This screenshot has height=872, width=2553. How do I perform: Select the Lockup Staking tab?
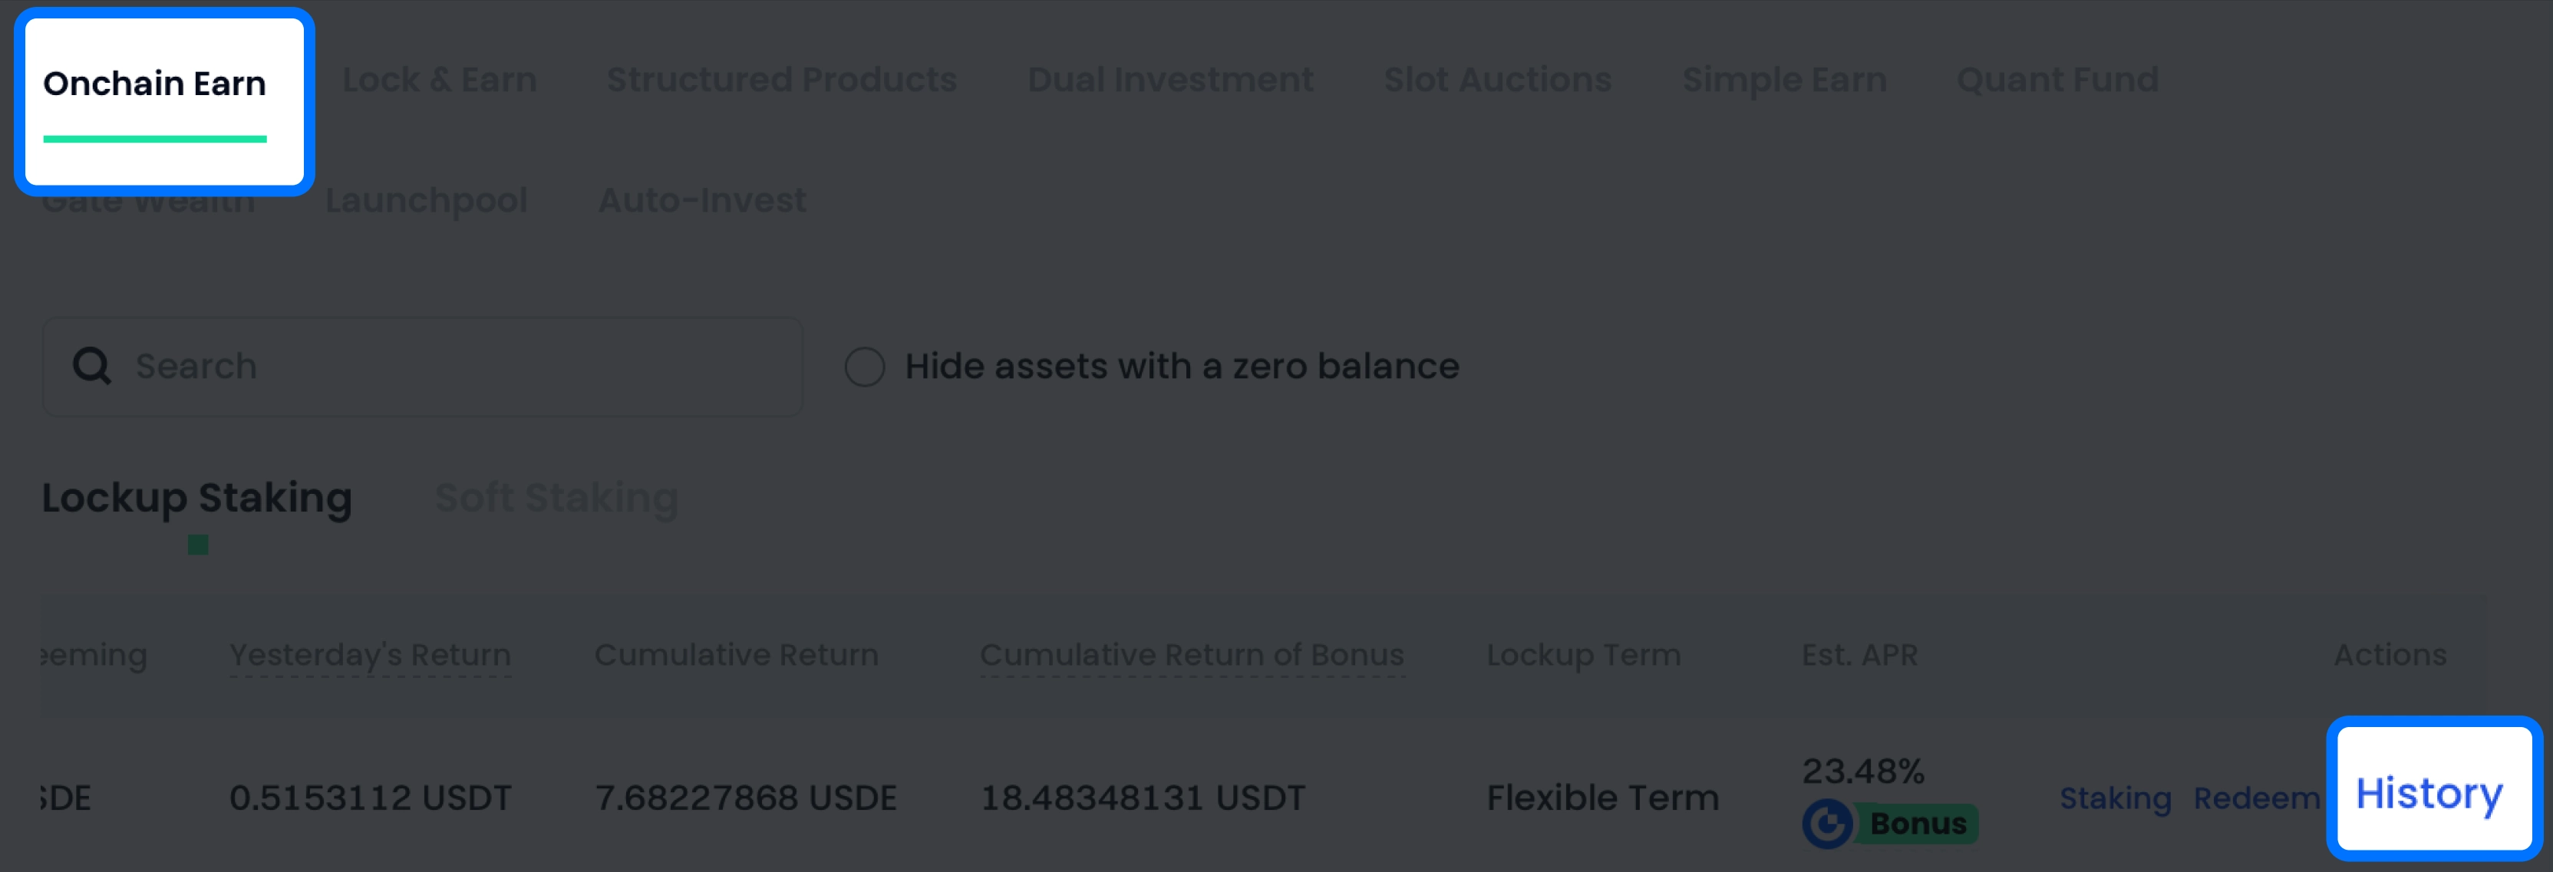coord(196,498)
